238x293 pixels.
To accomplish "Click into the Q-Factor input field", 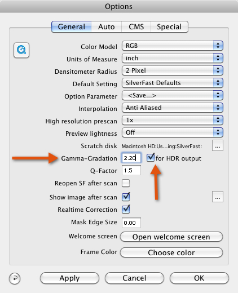I will [131, 170].
